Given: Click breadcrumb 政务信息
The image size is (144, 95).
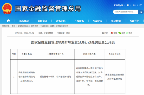Looking at the screenshot, I should pos(35,26).
